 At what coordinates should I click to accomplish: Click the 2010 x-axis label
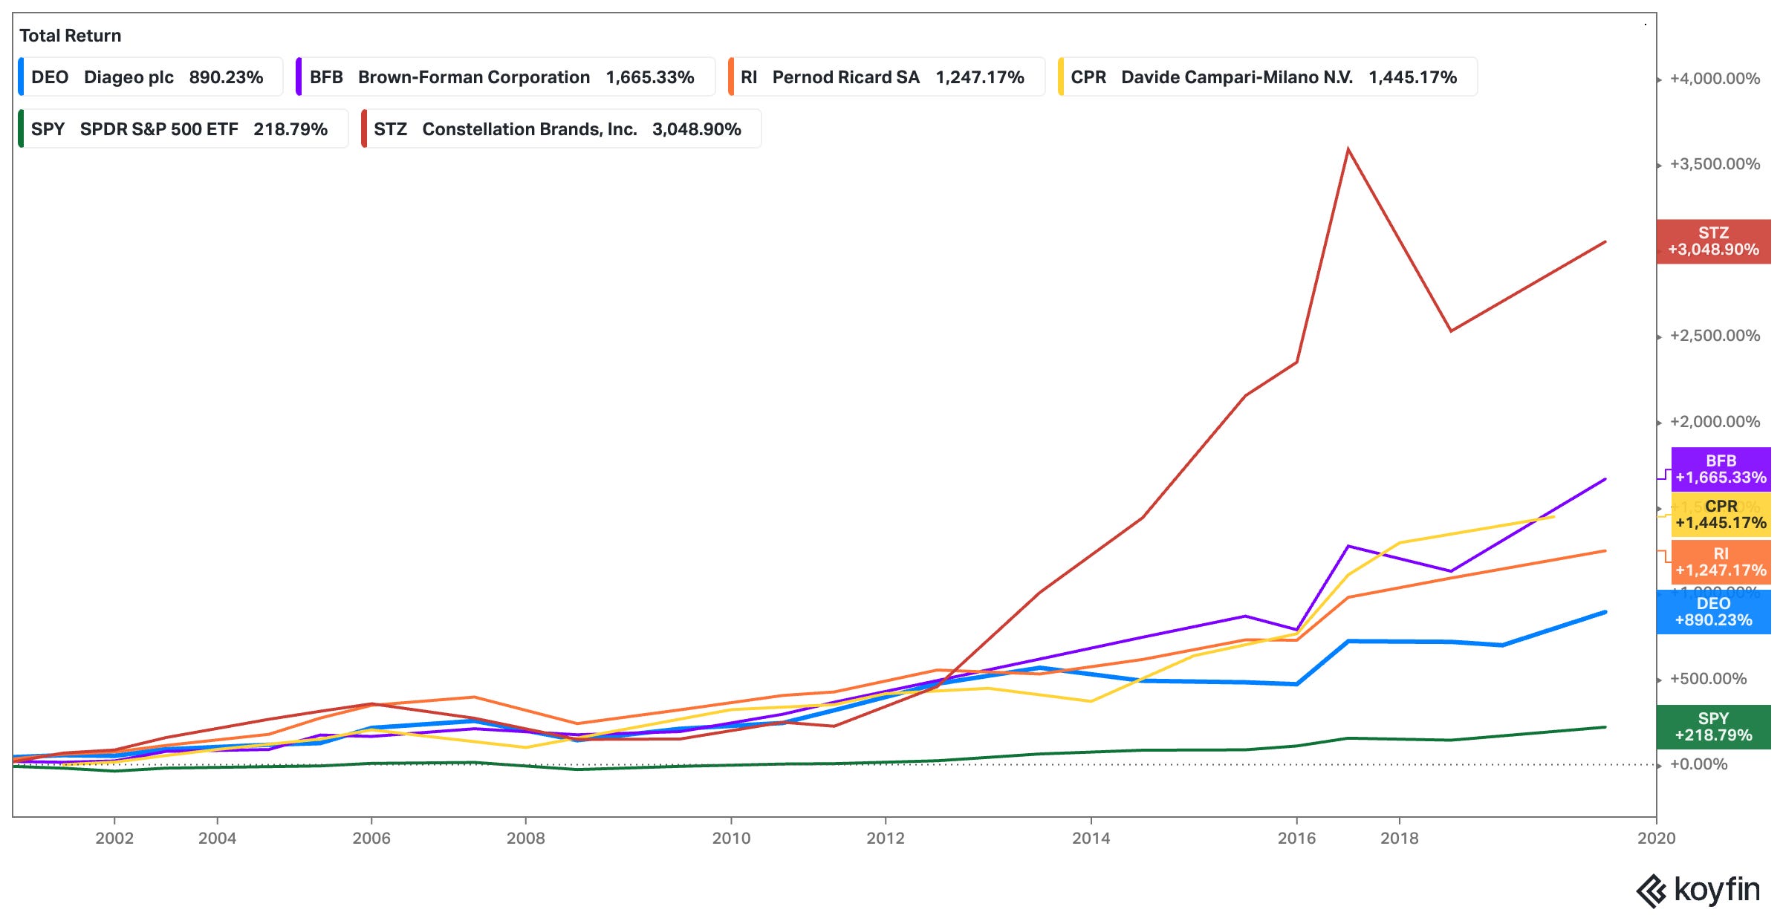[731, 839]
